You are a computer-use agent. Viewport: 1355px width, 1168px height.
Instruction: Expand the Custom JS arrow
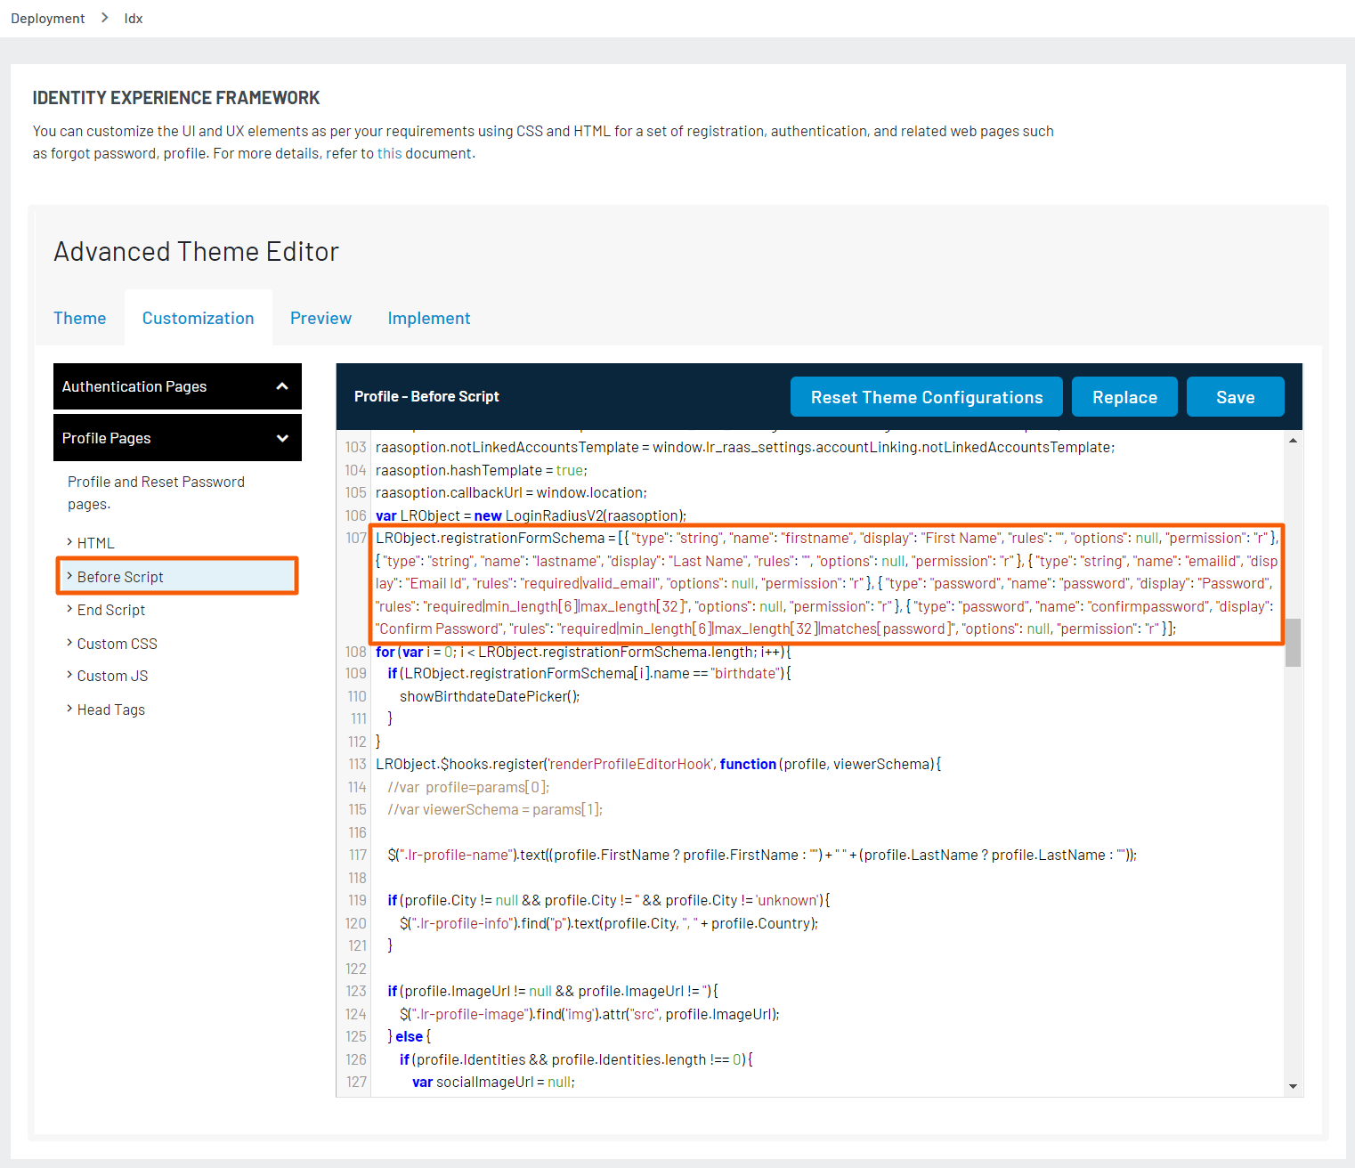[70, 675]
